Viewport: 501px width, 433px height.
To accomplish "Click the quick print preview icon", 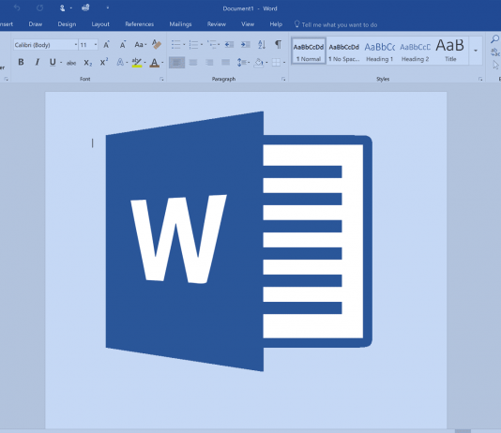I will (85, 7).
